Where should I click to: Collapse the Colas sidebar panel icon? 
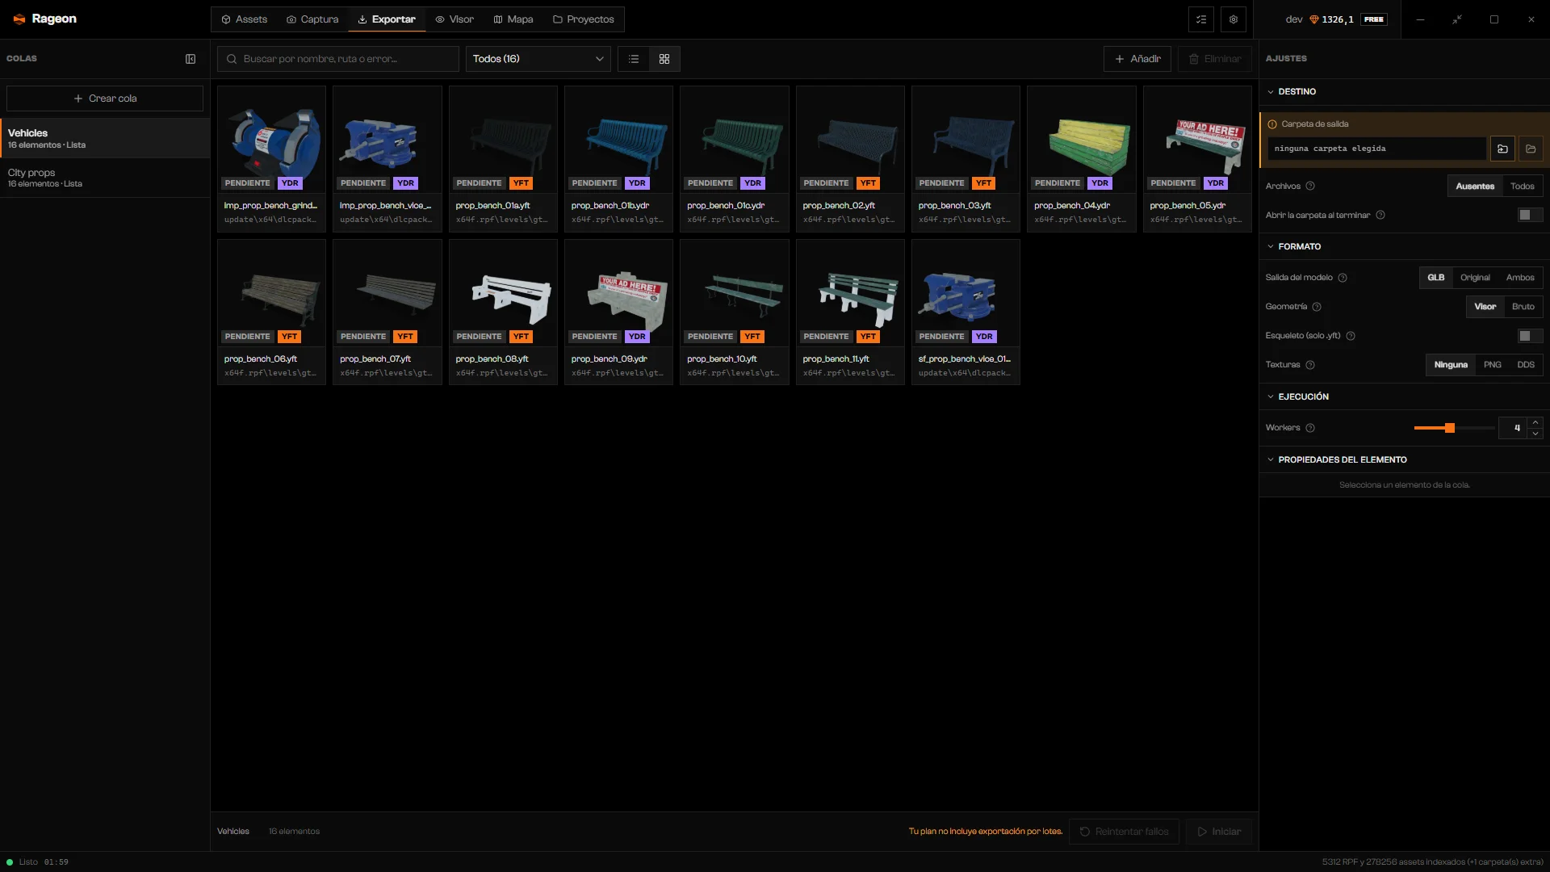[x=191, y=59]
